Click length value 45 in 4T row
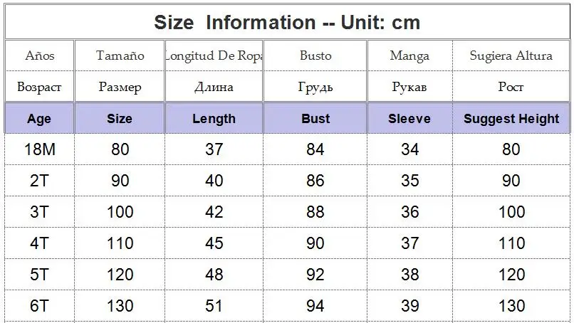Viewport: 574px width, 323px height. point(214,243)
